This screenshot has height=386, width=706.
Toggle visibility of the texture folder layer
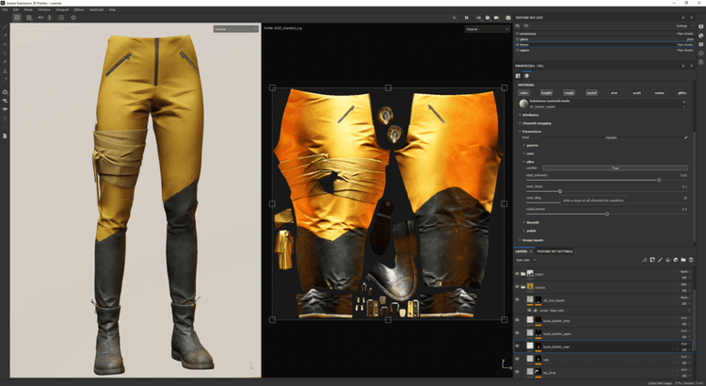click(517, 286)
